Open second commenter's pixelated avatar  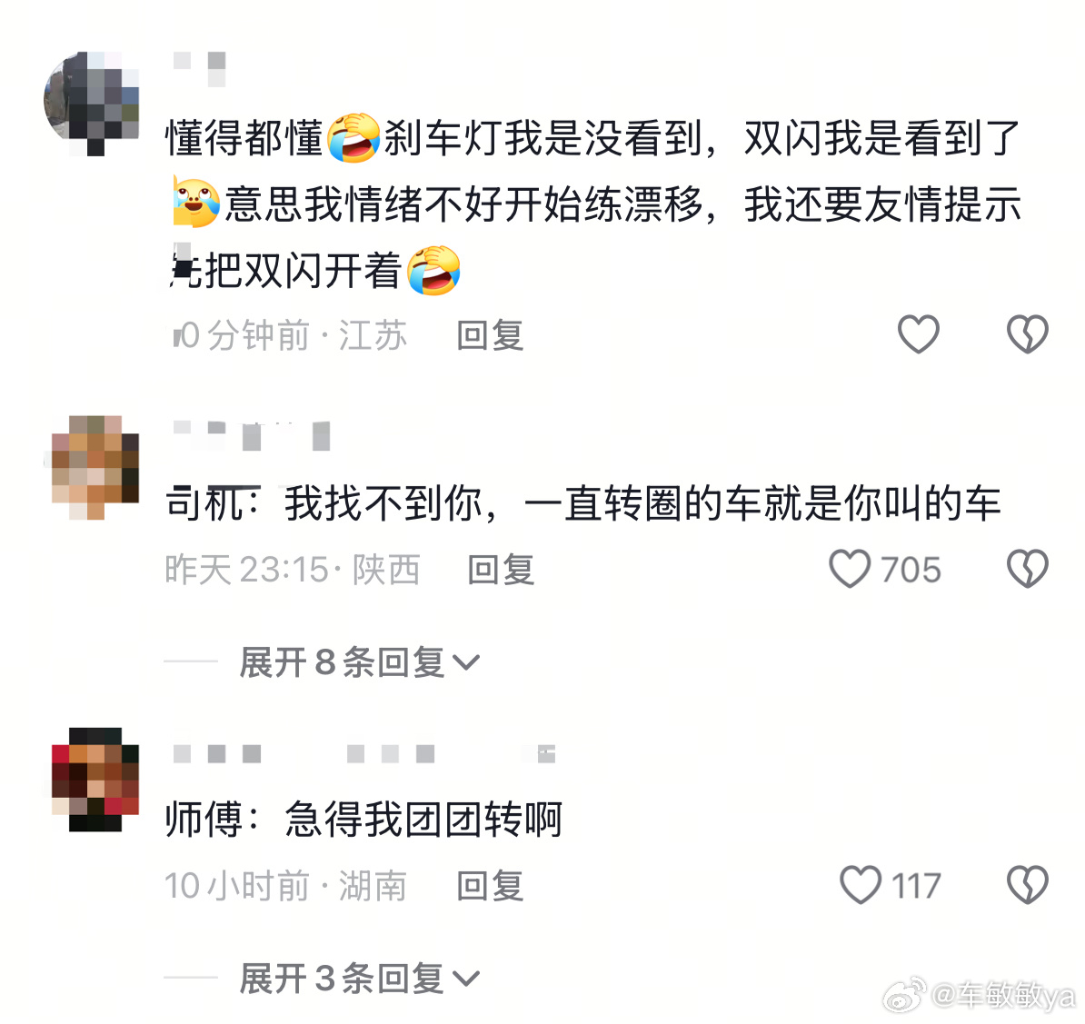tap(95, 467)
